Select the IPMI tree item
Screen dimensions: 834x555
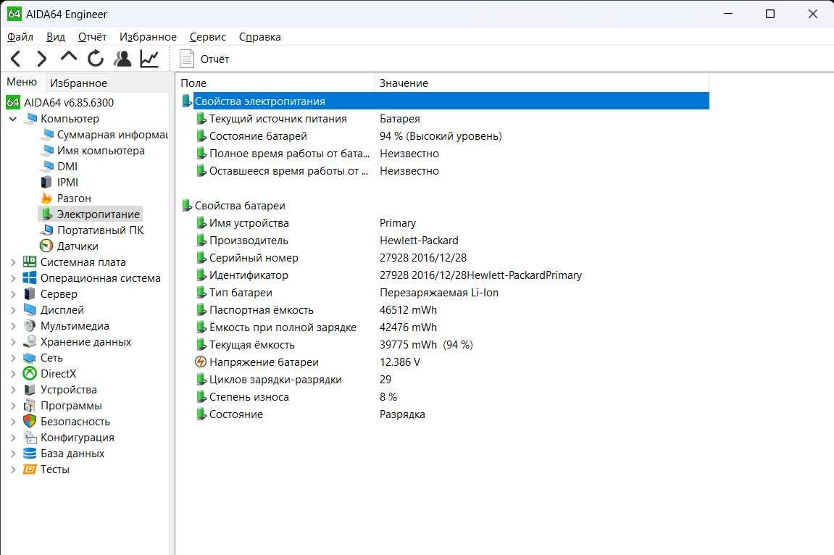pos(67,183)
